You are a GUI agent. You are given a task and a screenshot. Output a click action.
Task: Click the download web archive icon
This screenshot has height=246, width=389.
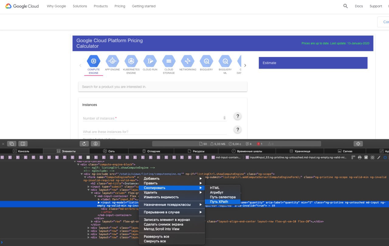95,144
